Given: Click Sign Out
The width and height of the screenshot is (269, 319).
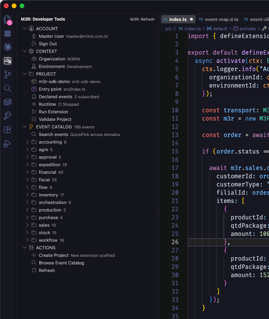Looking at the screenshot, I should point(48,44).
